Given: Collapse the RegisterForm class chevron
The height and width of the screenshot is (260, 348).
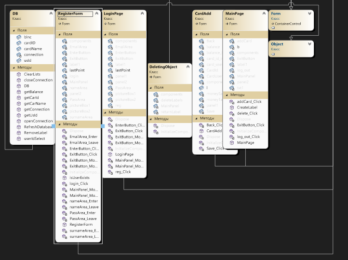Looking at the screenshot, I should pos(97,14).
